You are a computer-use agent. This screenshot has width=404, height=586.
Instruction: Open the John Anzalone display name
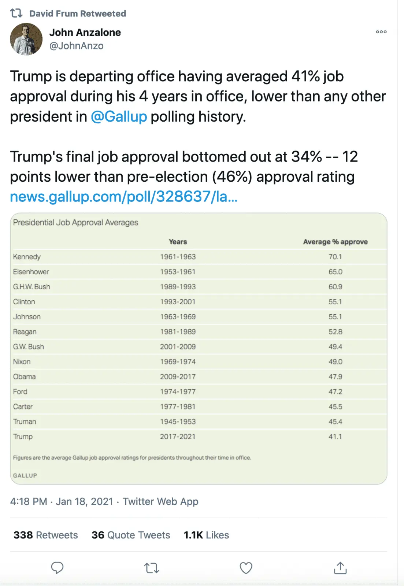(85, 33)
